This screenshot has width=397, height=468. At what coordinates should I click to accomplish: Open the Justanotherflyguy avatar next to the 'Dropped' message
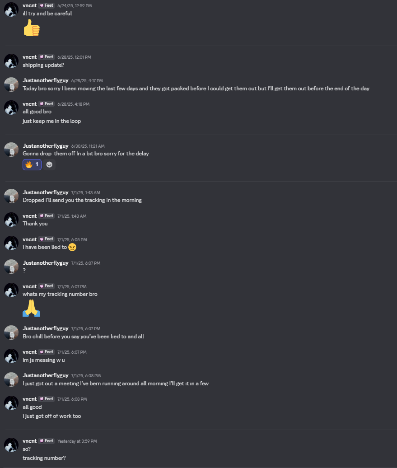11,196
